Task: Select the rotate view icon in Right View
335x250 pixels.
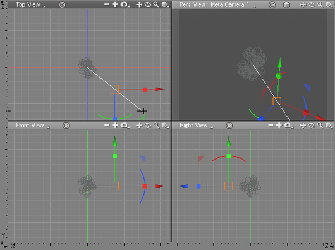Action: (x=312, y=126)
